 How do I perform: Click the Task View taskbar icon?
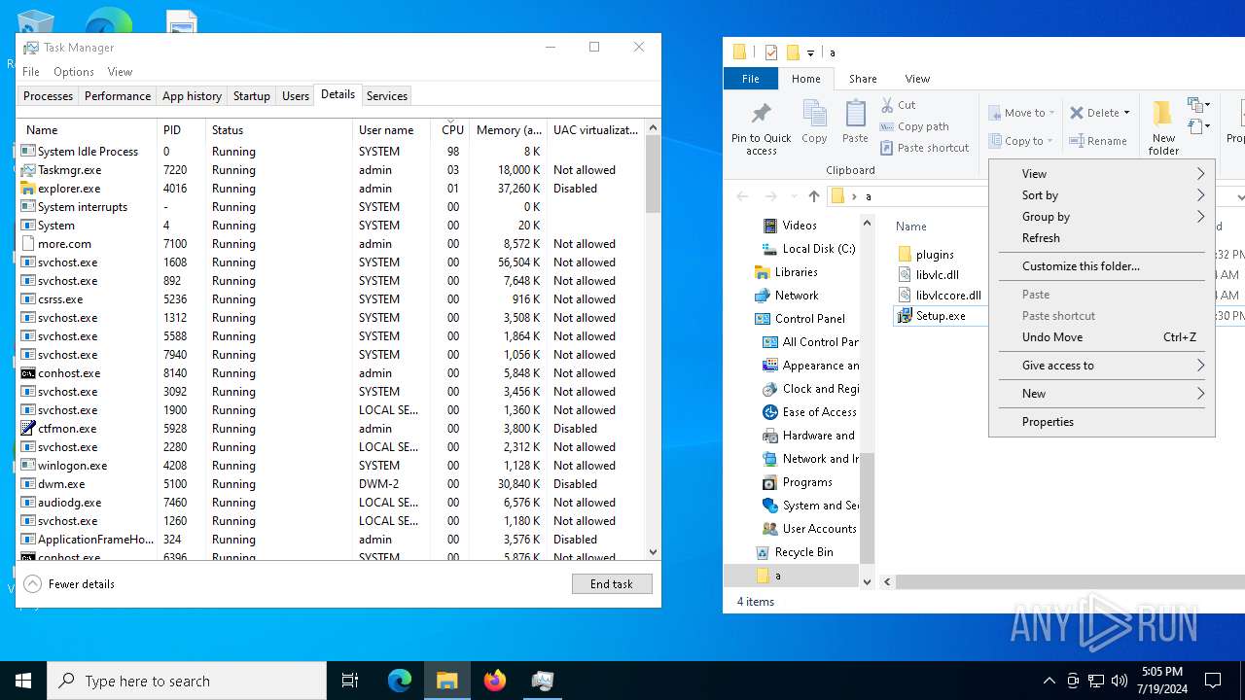(350, 681)
